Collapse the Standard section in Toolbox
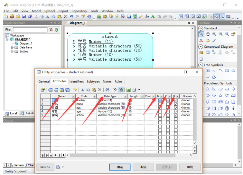This screenshot has width=243, height=175. (201, 28)
